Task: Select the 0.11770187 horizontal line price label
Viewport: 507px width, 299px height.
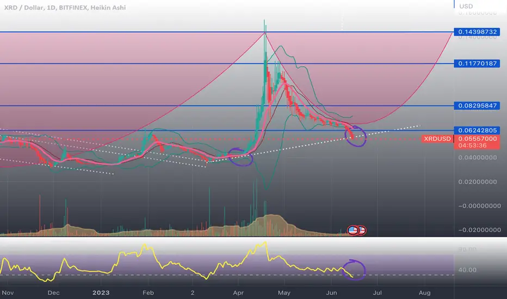Action: (x=477, y=64)
